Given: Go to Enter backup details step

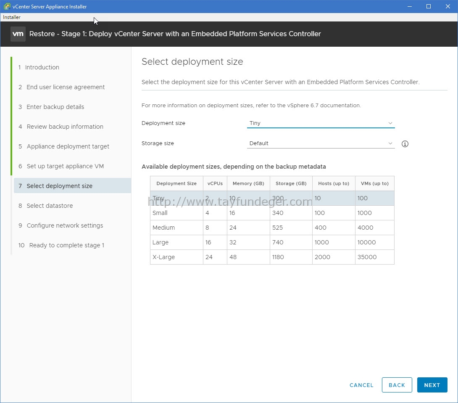Looking at the screenshot, I should point(51,107).
